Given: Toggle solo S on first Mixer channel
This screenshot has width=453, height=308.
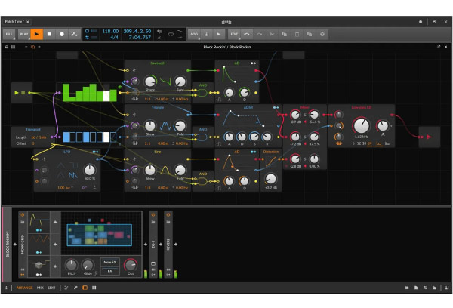Looking at the screenshot, I should [x=304, y=115].
